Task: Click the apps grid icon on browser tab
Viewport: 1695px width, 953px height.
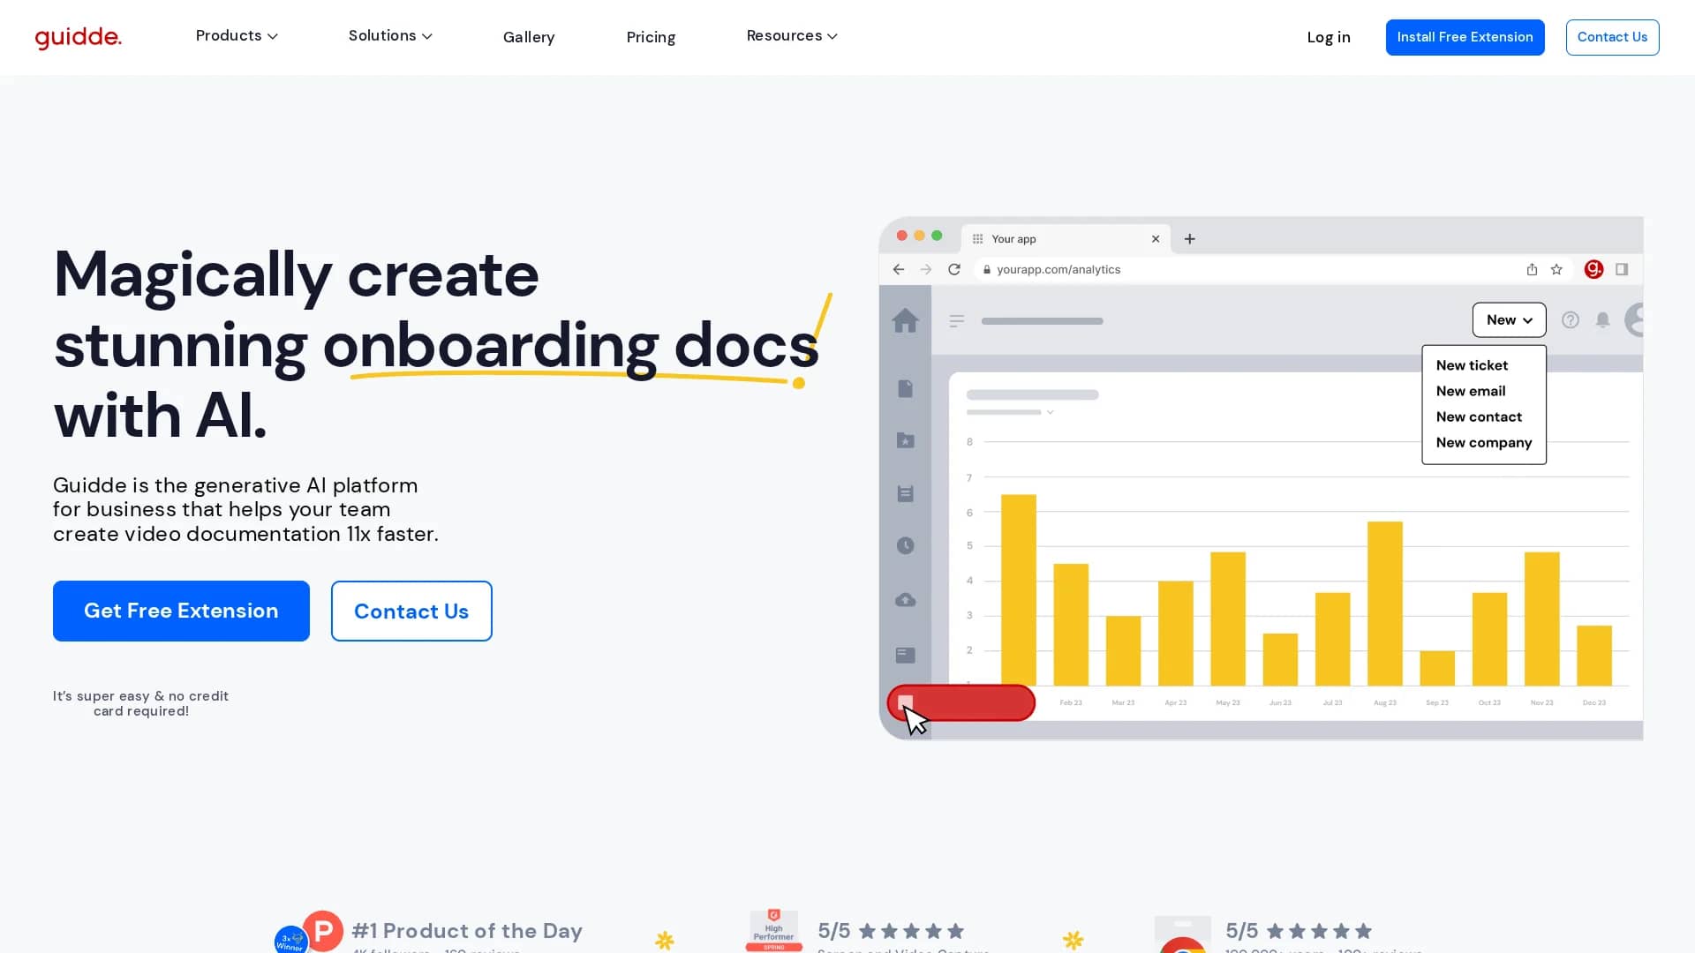Action: (x=977, y=239)
